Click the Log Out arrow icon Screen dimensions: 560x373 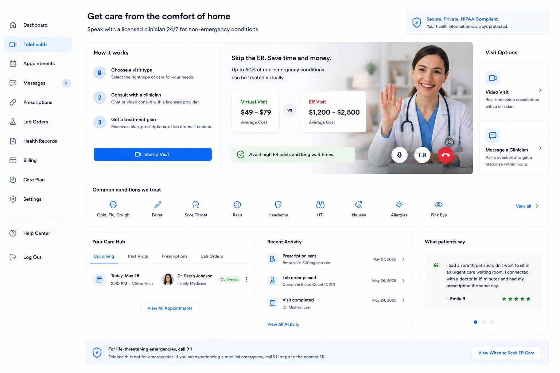tap(13, 257)
